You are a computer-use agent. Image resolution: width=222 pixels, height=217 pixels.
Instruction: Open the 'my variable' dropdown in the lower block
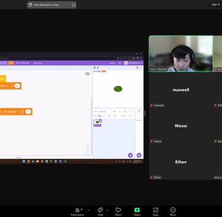tap(11, 111)
